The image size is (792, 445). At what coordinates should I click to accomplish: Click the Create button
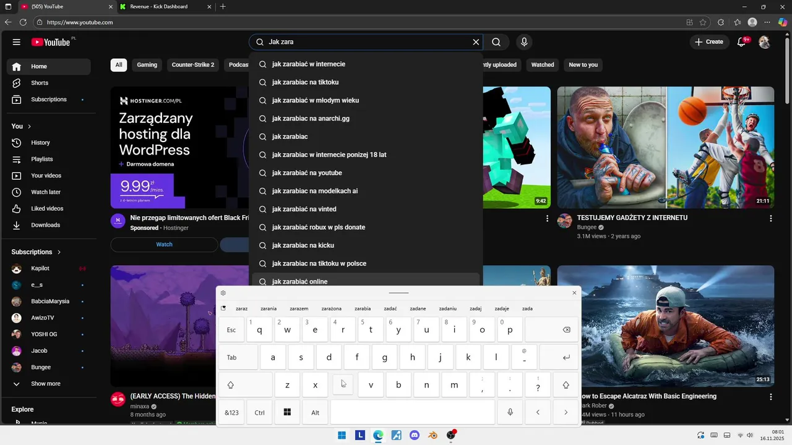click(709, 42)
